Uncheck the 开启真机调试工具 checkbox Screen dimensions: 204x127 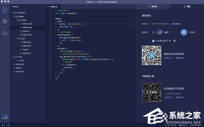pos(153,41)
